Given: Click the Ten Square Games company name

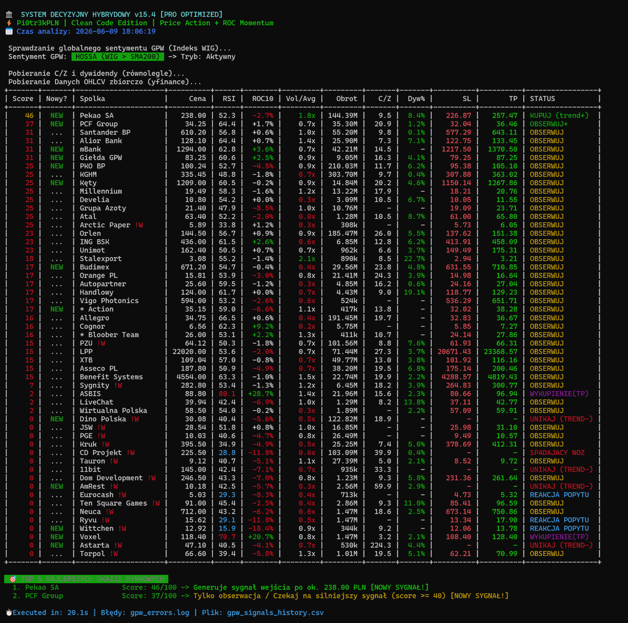Looking at the screenshot, I should coord(114,503).
